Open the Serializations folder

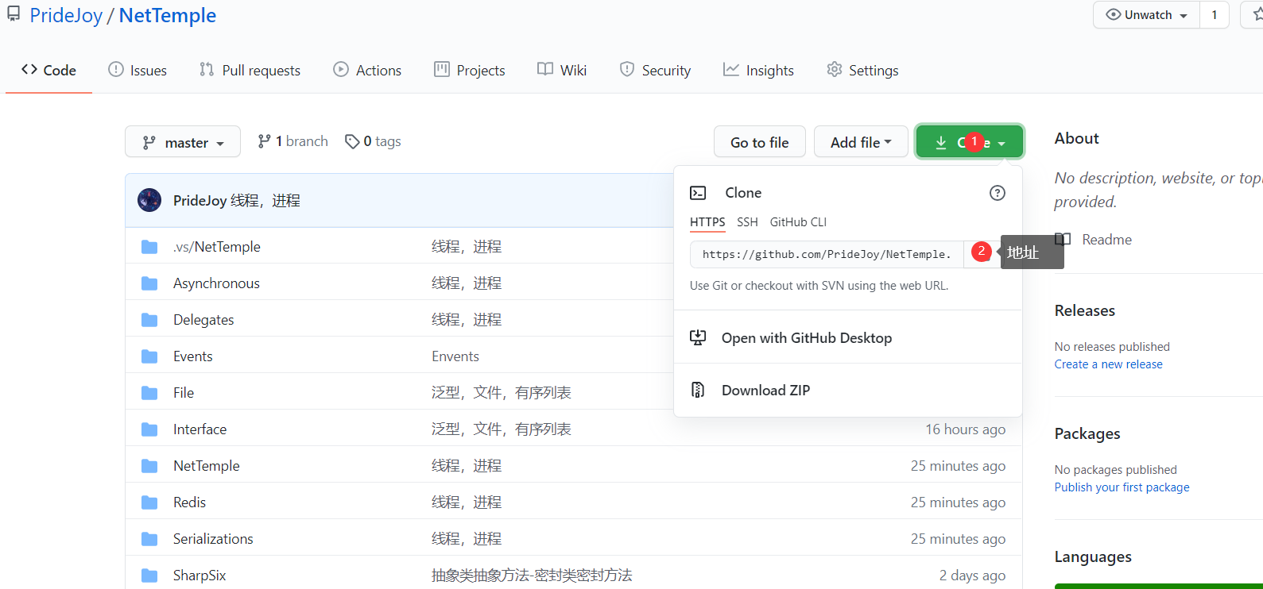(213, 539)
